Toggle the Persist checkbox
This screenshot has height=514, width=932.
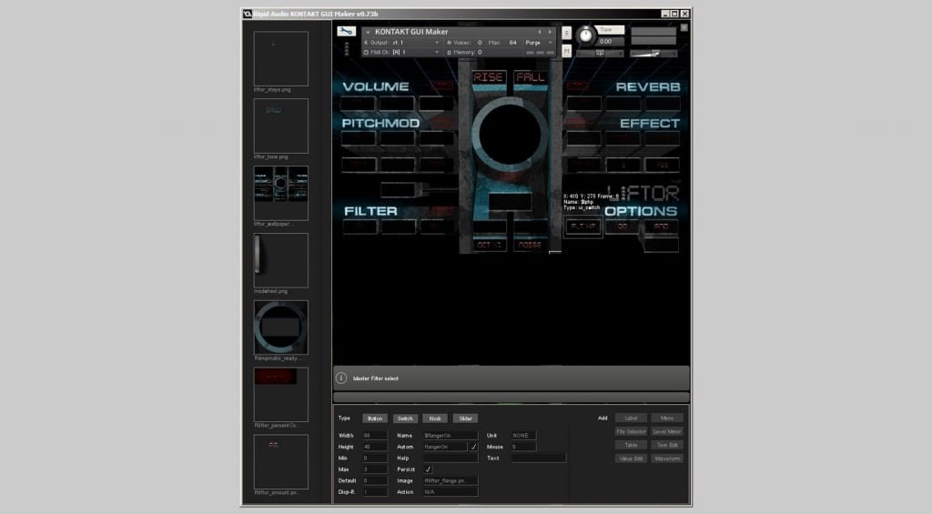click(428, 469)
